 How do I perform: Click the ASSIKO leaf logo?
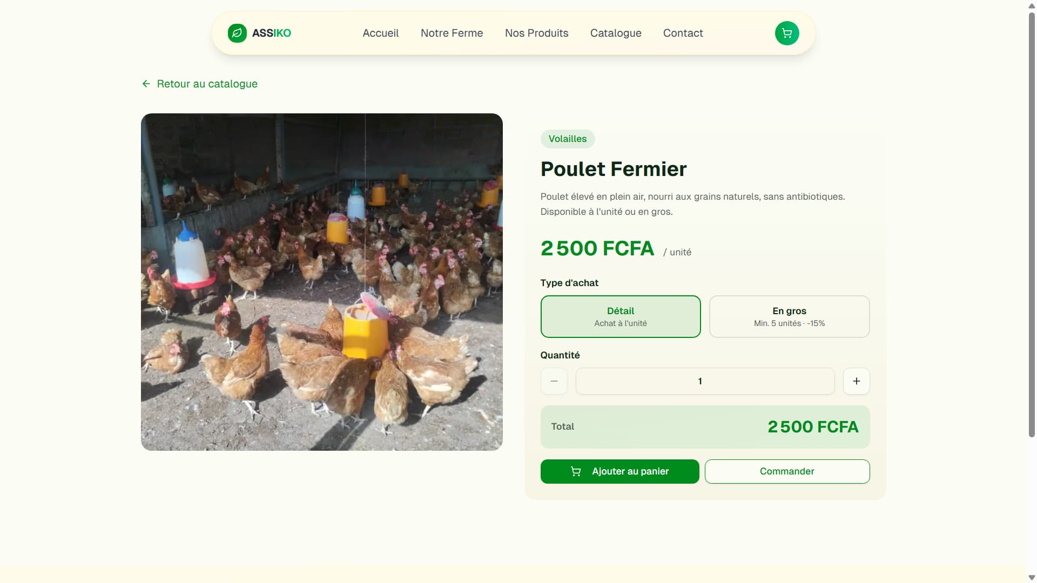[x=237, y=33]
